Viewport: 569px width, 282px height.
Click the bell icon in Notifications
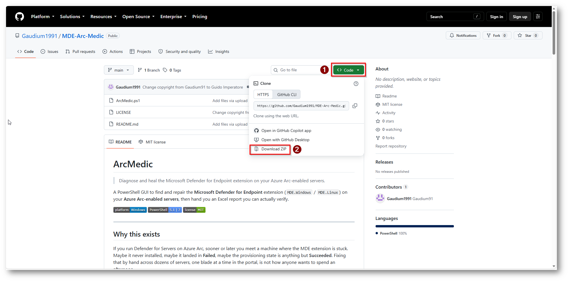coord(452,35)
